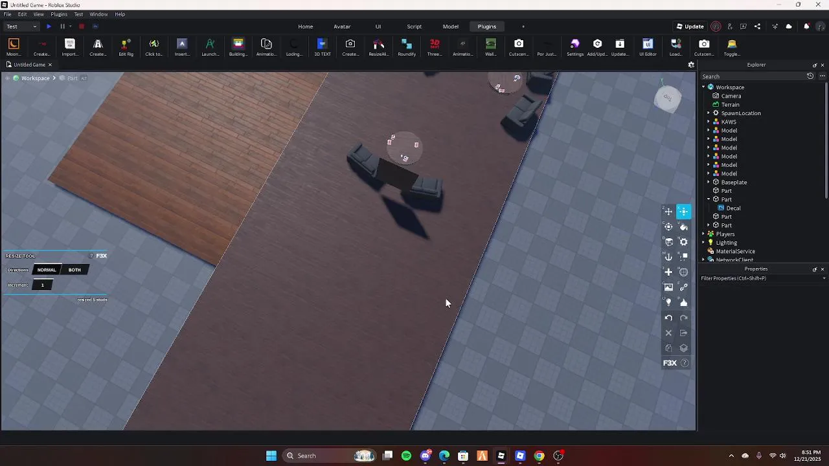The image size is (829, 466).
Task: Open the Edit Rig plugin
Action: pyautogui.click(x=126, y=47)
